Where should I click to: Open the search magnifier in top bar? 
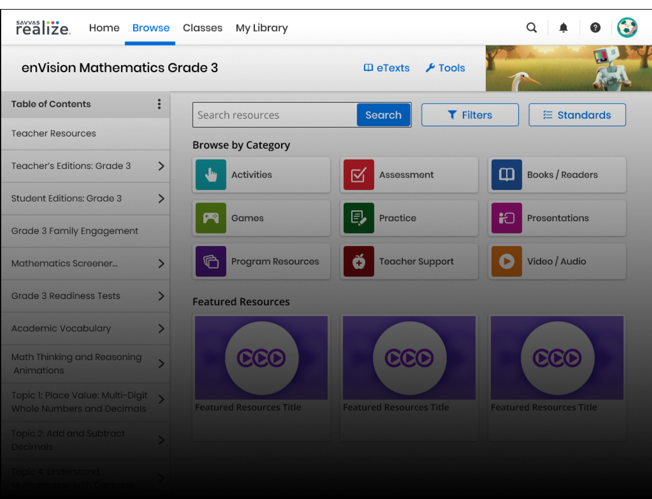531,28
